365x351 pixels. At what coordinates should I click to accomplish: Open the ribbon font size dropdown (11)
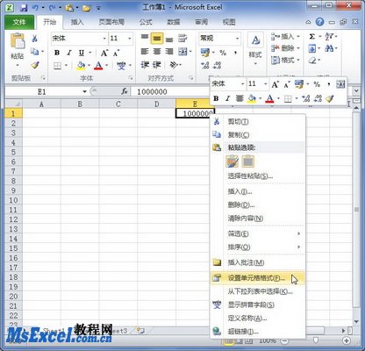pyautogui.click(x=130, y=39)
